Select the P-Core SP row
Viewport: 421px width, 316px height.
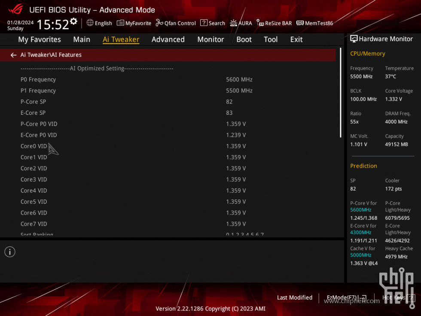tap(168, 102)
